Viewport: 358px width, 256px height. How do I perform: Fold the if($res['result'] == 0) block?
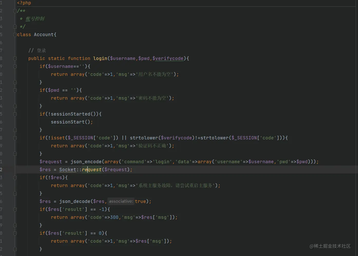click(x=15, y=233)
